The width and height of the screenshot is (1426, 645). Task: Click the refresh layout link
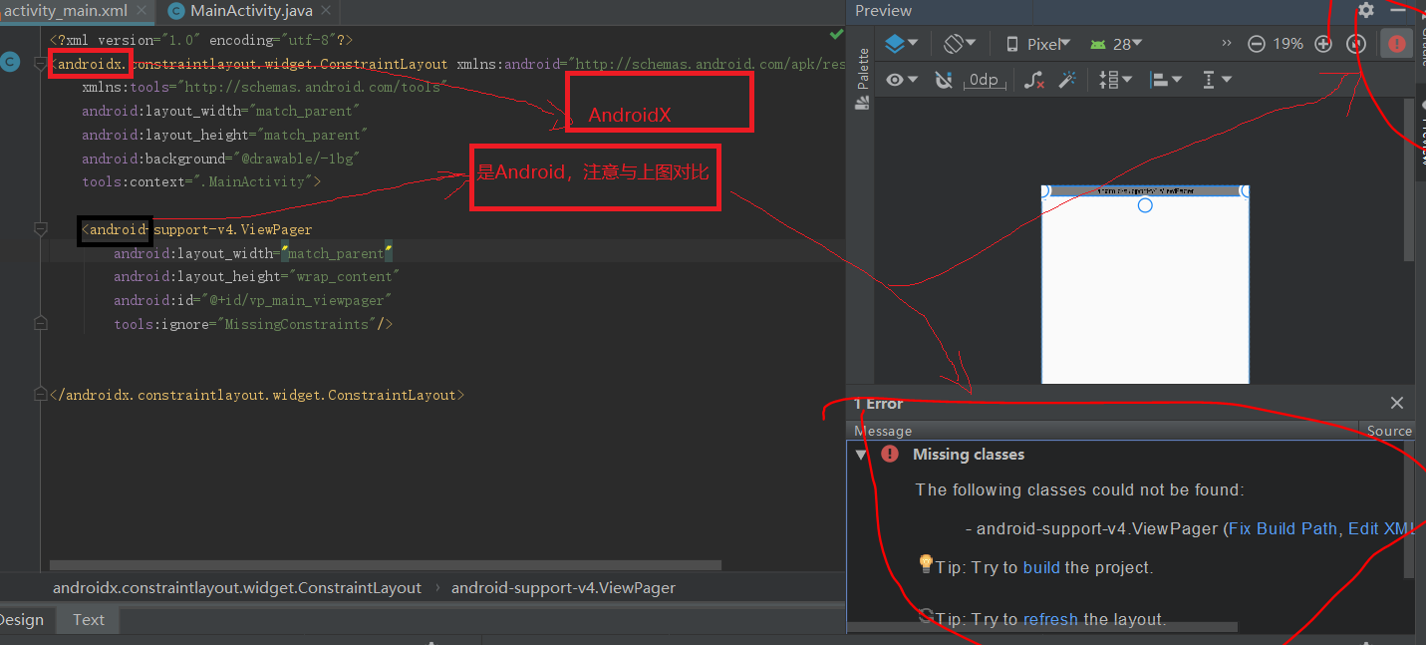[1050, 619]
